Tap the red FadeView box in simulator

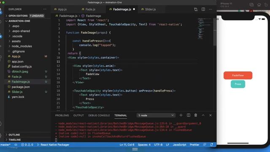(238, 75)
